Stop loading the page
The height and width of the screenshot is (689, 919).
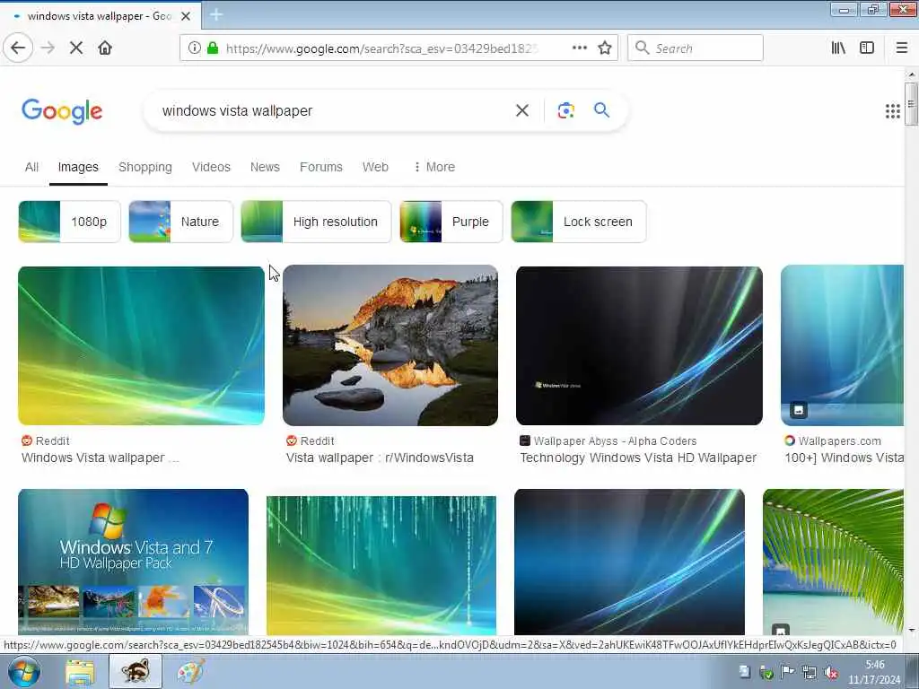click(x=76, y=48)
